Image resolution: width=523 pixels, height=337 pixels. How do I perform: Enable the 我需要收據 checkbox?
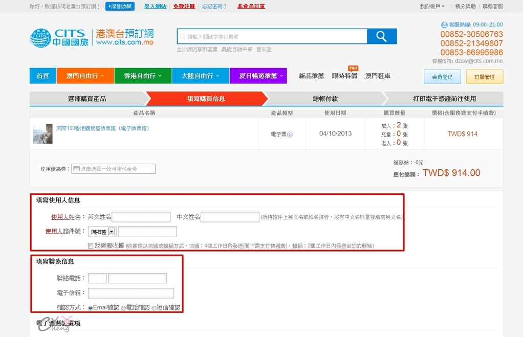pos(91,246)
